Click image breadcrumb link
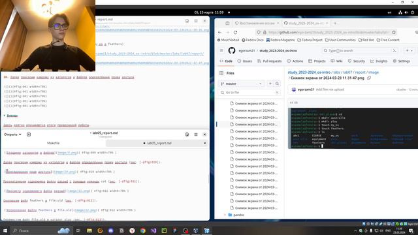The height and width of the screenshot is (235, 418). point(373,72)
